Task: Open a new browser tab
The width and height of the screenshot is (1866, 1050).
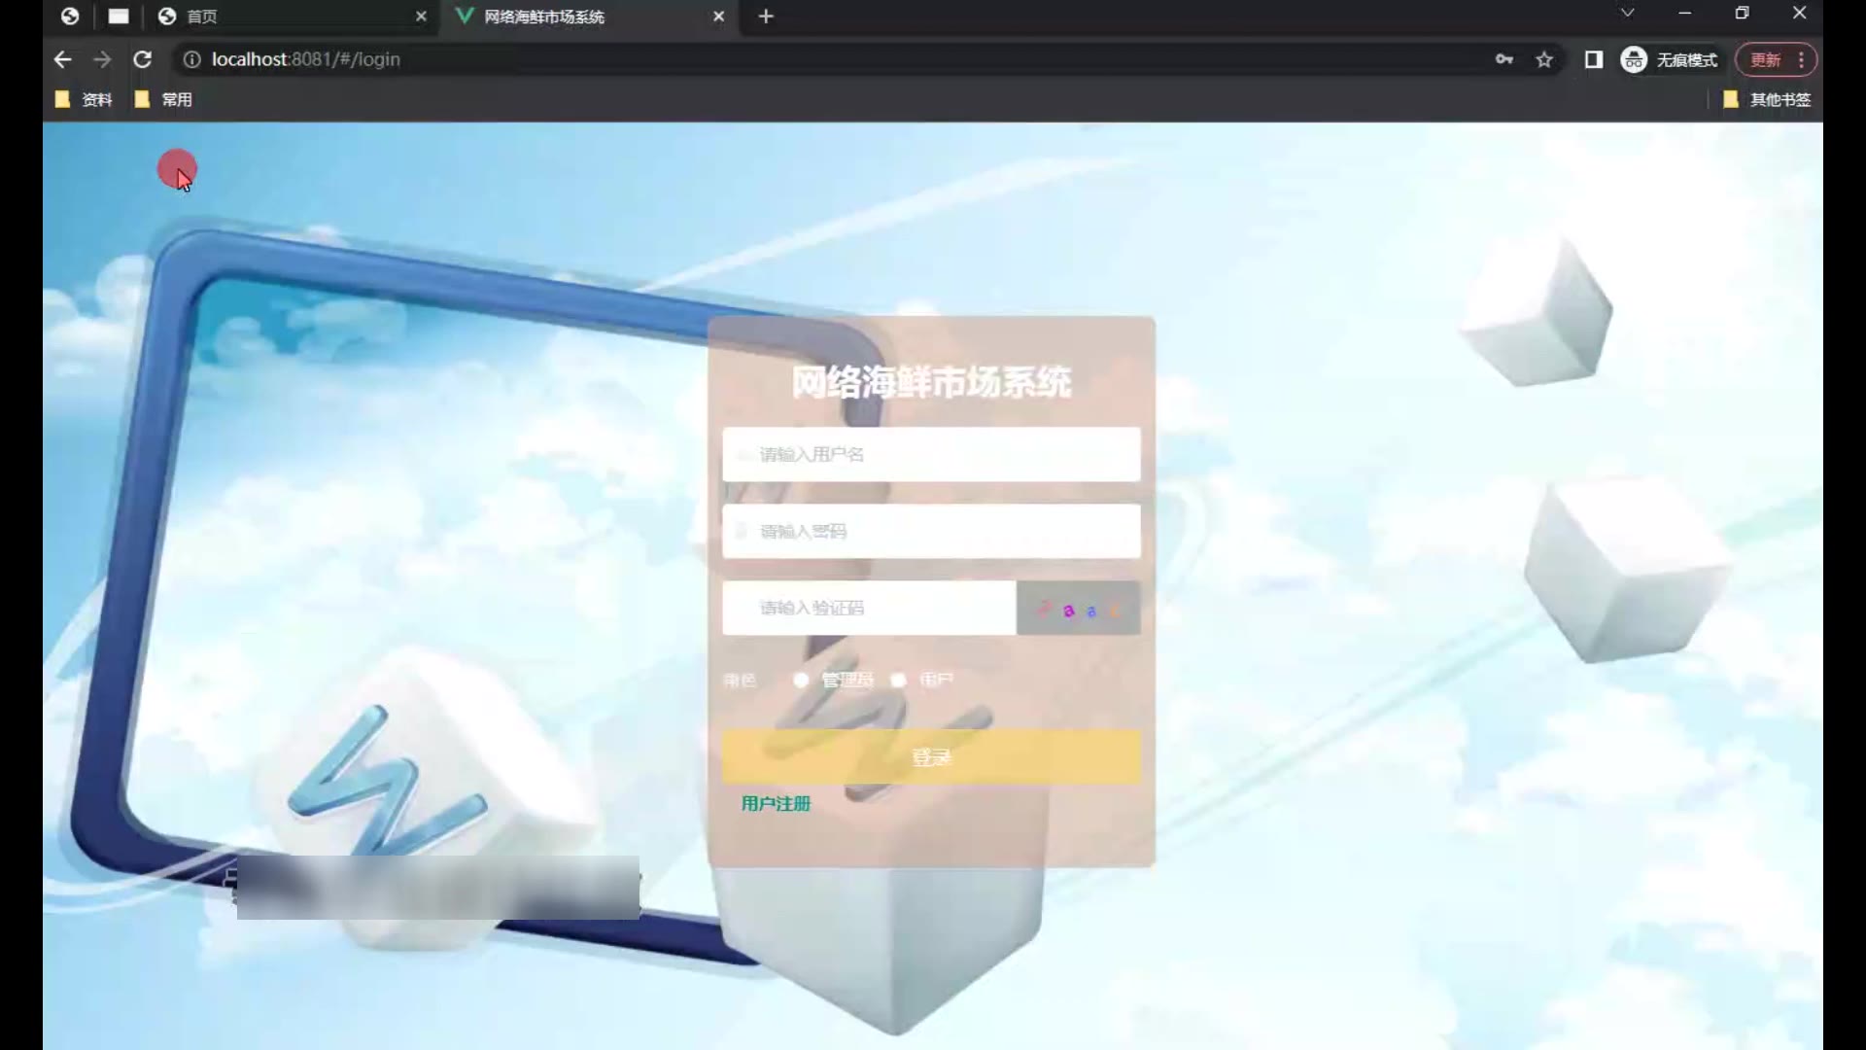Action: coord(766,17)
